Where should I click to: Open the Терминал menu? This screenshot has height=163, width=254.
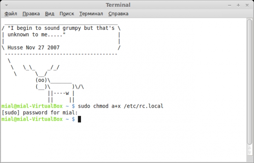point(91,14)
